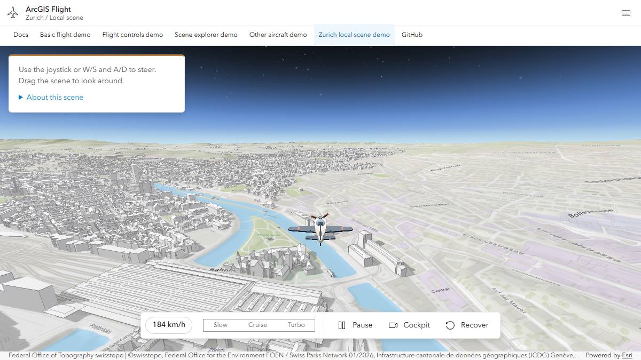This screenshot has width=641, height=360.
Task: Open the keyboard shortcuts icon in header
Action: point(626,13)
